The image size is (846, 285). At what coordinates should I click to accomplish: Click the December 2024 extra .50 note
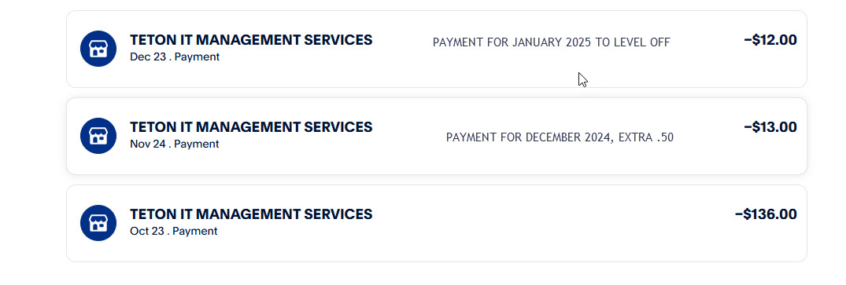560,137
